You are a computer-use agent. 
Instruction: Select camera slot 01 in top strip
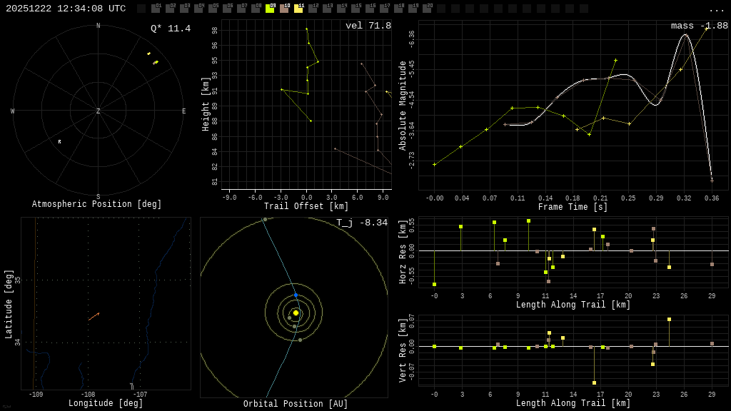coord(156,9)
